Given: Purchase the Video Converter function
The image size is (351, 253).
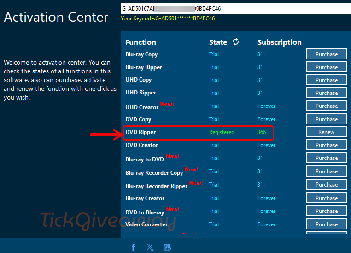Looking at the screenshot, I should pos(327,224).
